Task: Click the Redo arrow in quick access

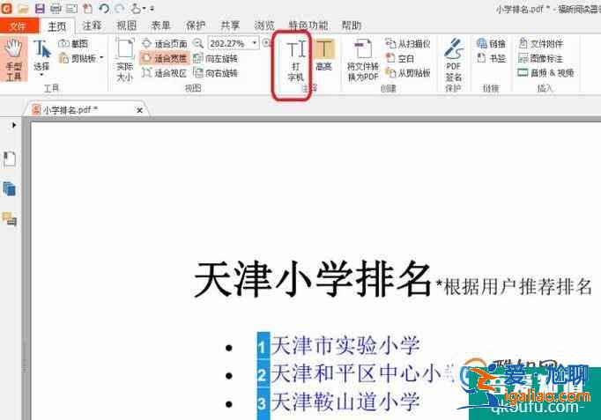Action: coord(120,8)
